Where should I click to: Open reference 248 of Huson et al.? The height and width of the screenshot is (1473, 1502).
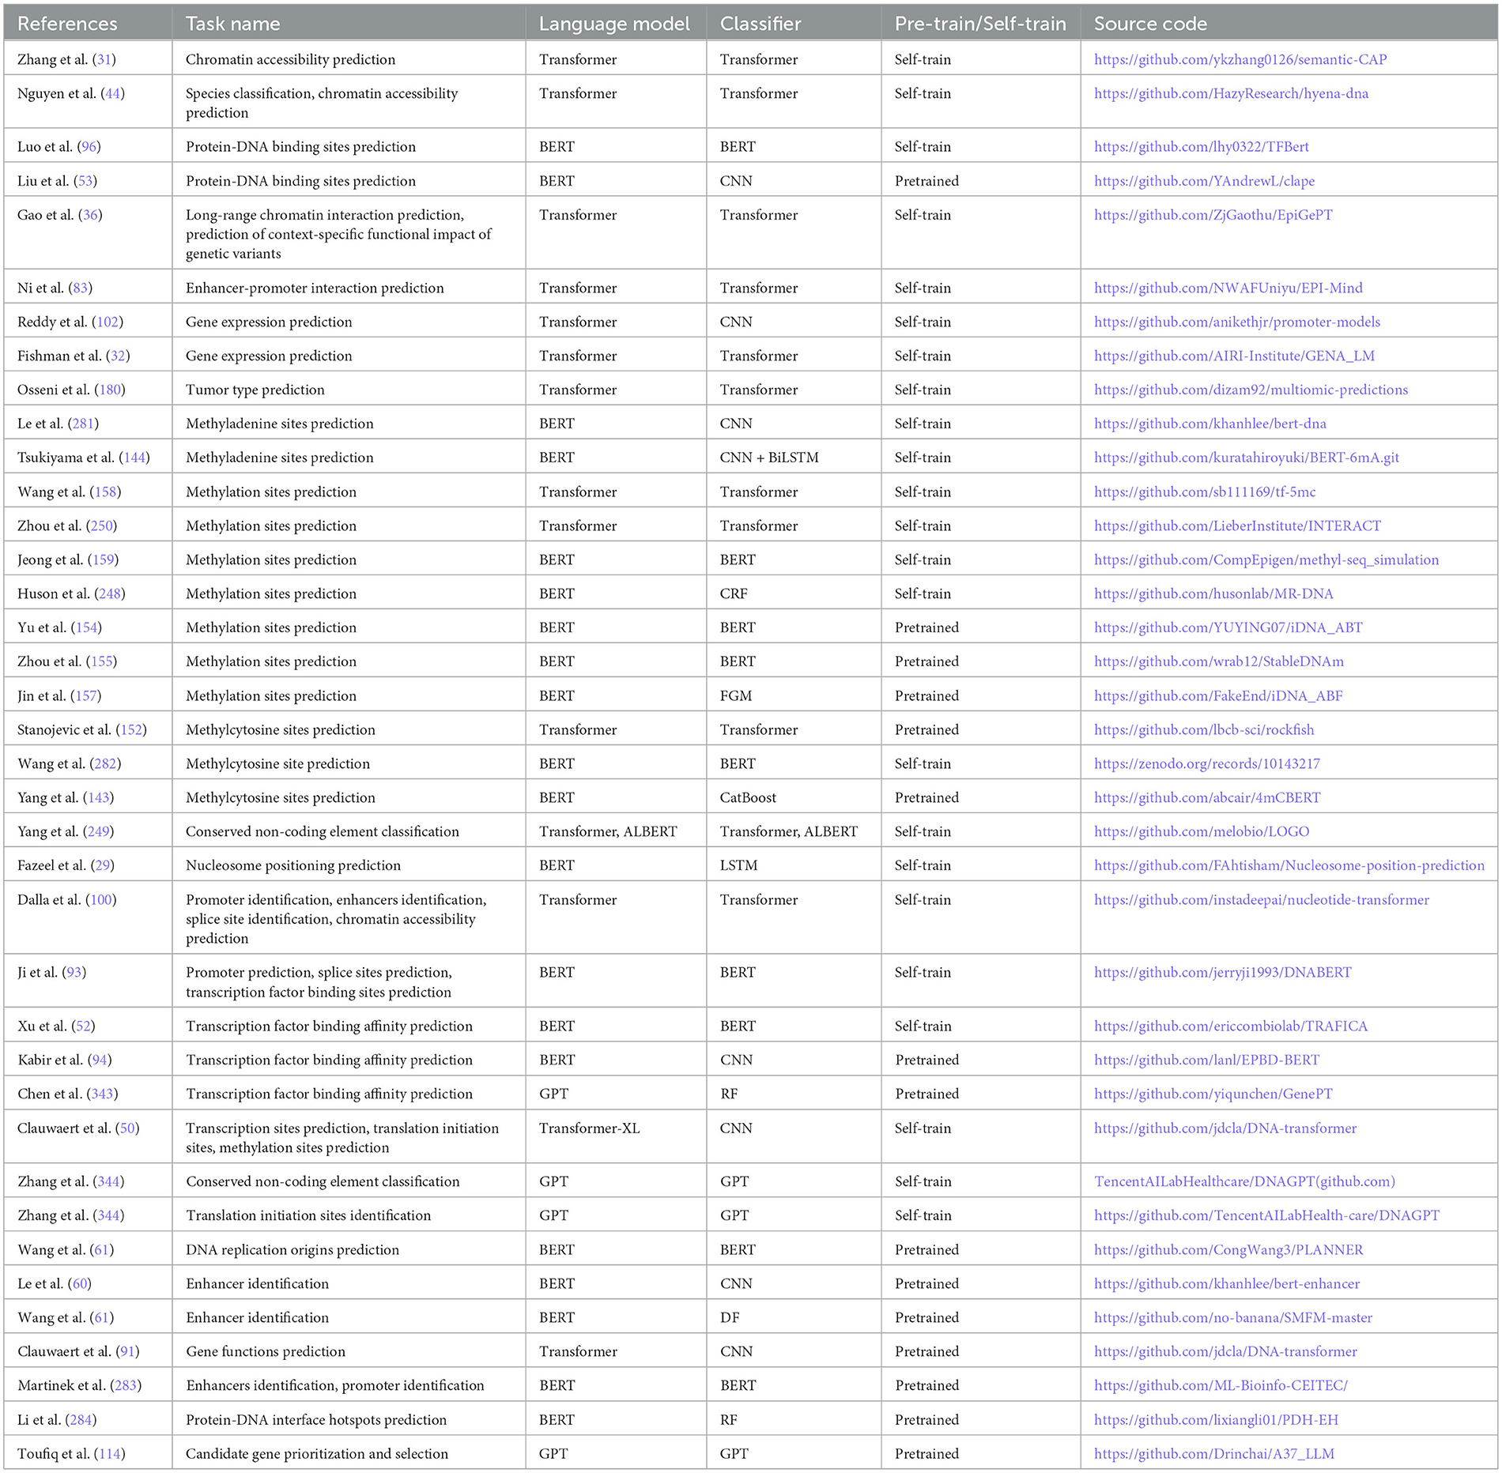point(110,593)
